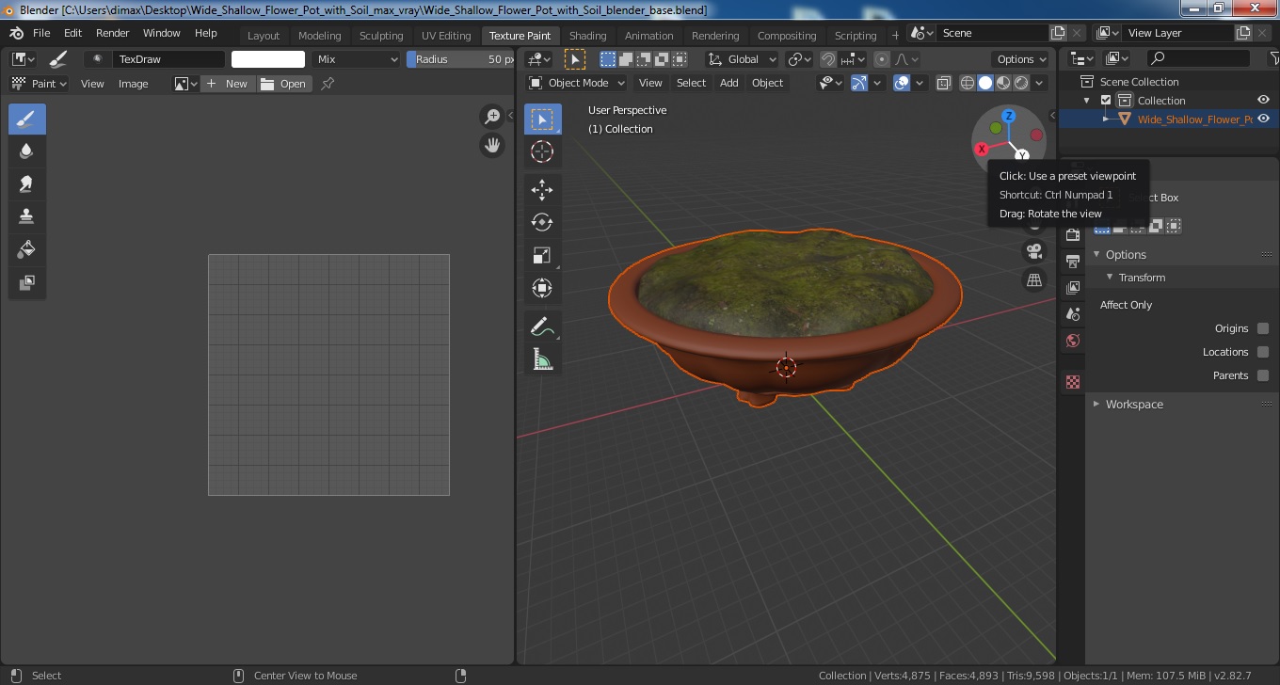Click the New image button
The height and width of the screenshot is (685, 1280).
pyautogui.click(x=228, y=84)
